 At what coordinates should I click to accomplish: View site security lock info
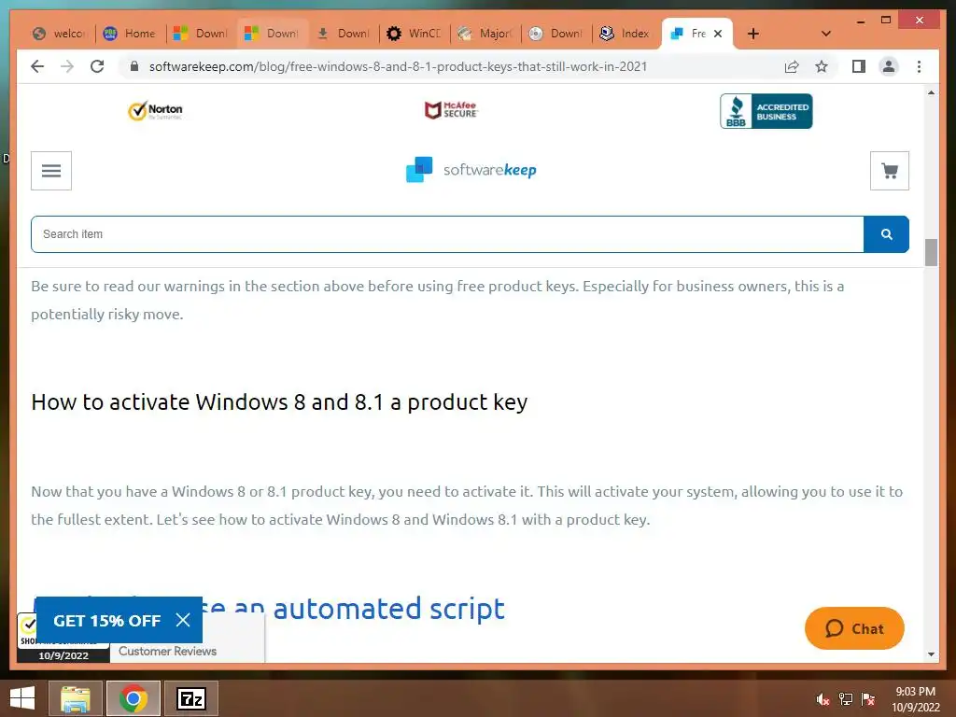[x=134, y=66]
